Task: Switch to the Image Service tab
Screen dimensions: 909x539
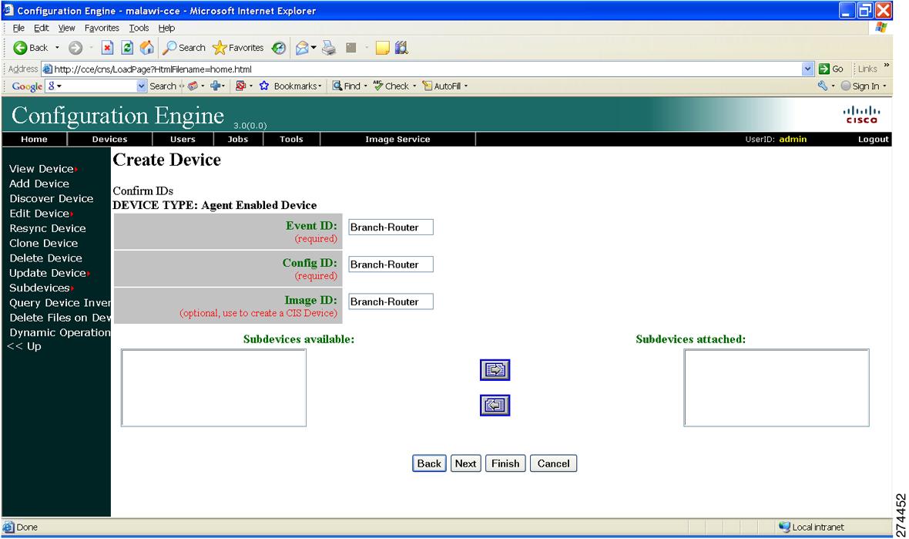Action: point(397,140)
